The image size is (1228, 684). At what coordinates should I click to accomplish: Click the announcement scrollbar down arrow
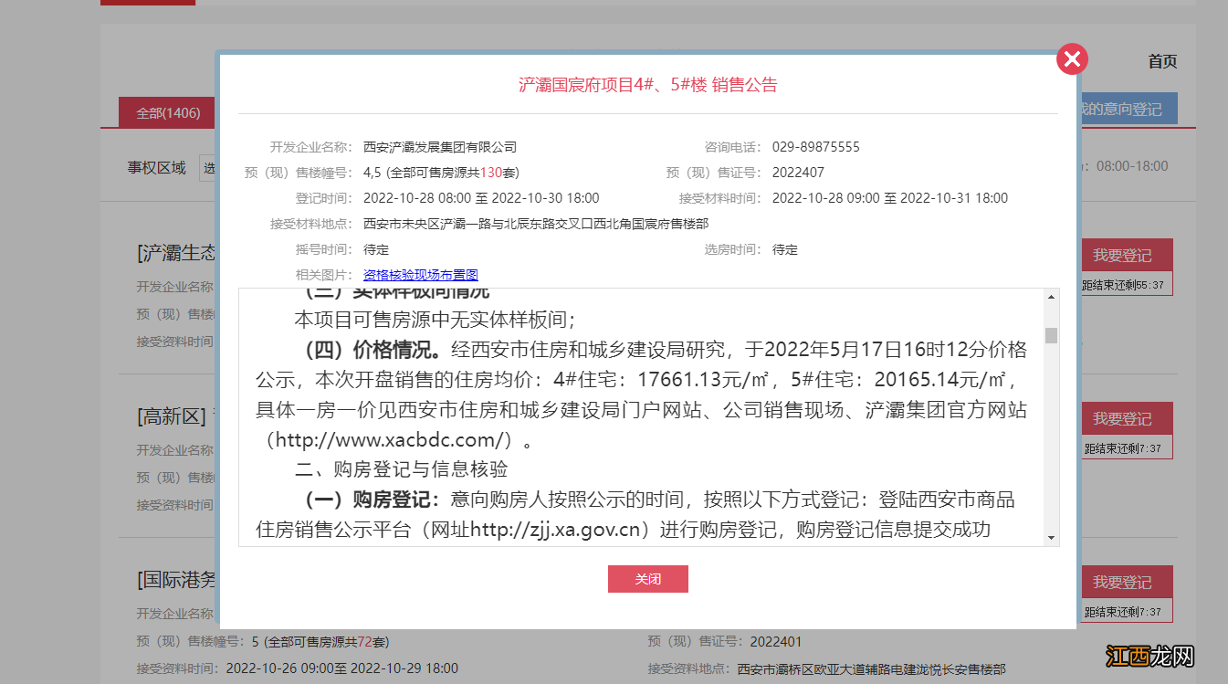coord(1051,538)
